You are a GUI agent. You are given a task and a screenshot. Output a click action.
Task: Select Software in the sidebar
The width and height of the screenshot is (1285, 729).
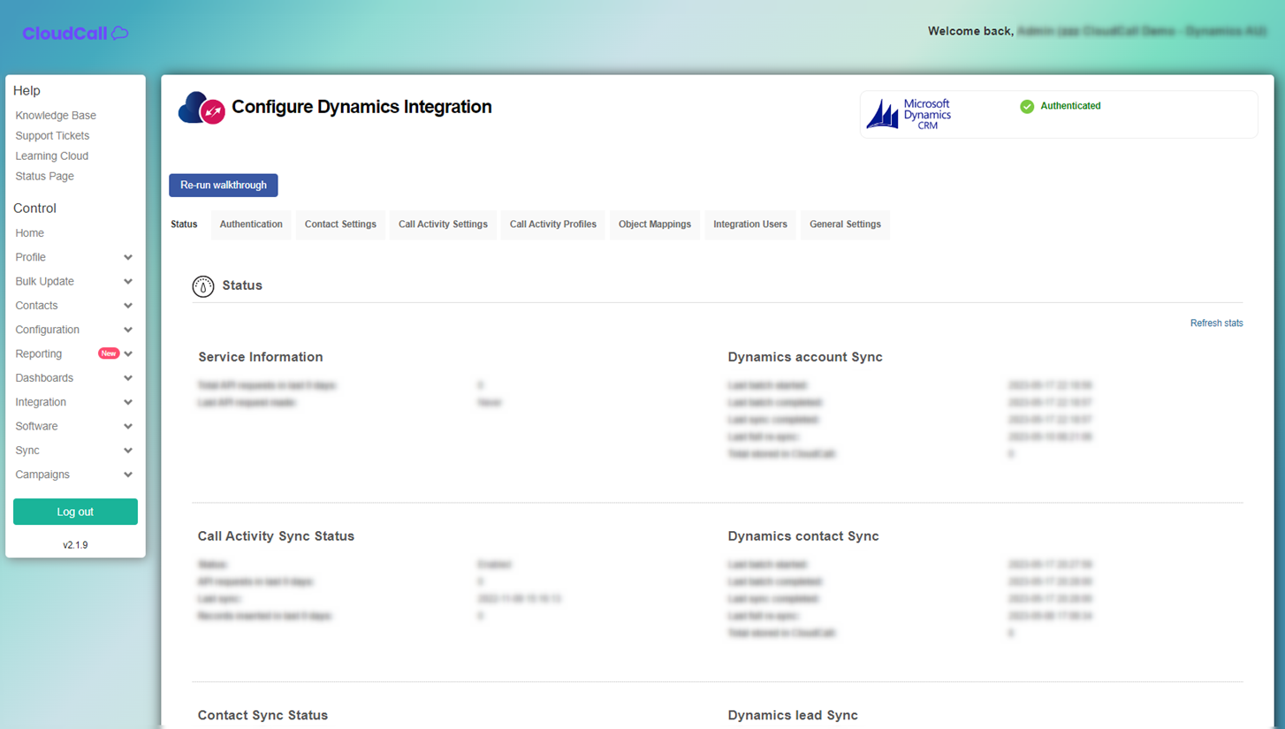pos(36,426)
